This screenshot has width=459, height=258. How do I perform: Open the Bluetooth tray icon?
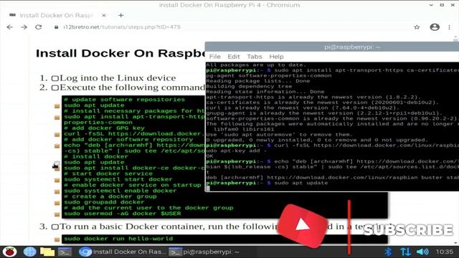point(388,252)
